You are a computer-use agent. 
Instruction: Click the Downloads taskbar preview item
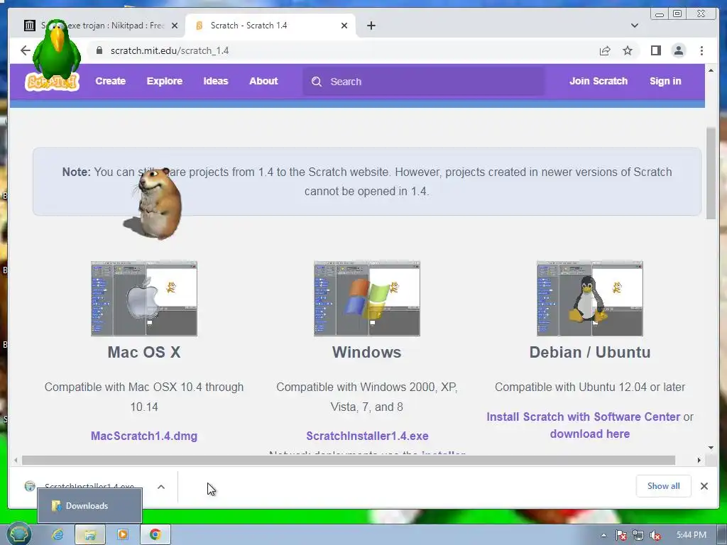(x=90, y=505)
